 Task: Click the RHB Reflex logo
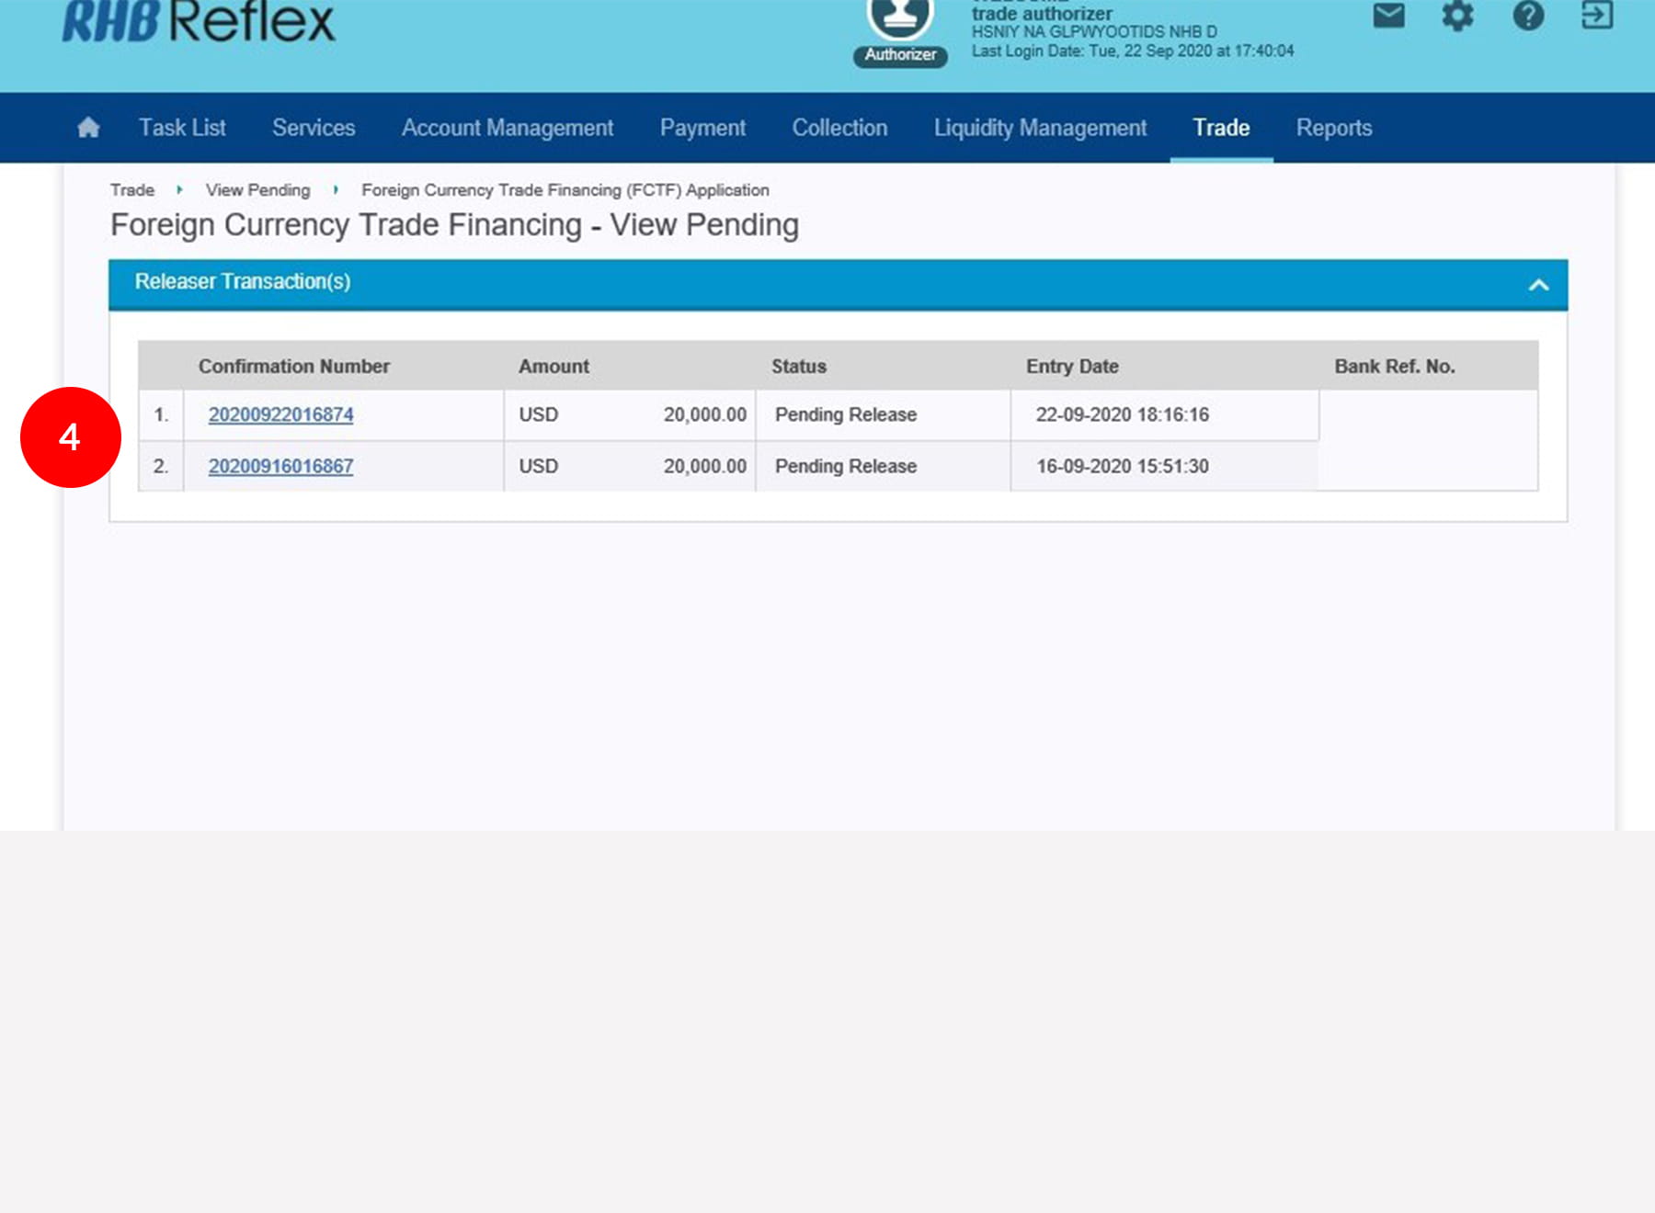tap(199, 22)
